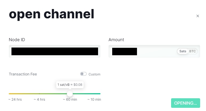Viewport: 206px width, 111px height.
Task: Click the 1 sat/vB fee tooltip
Action: coord(70,85)
